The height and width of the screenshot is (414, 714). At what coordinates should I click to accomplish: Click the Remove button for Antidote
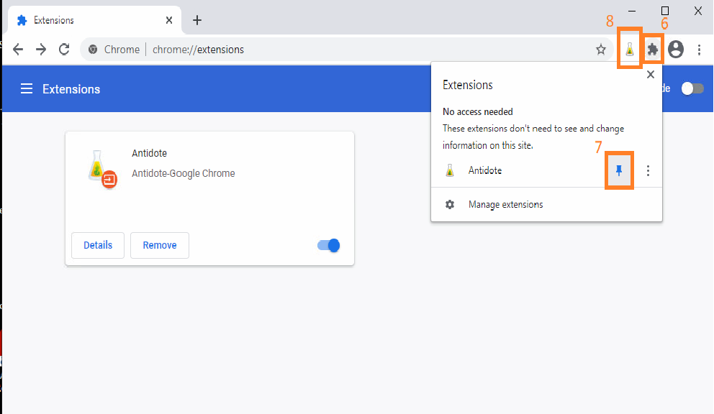click(x=159, y=245)
